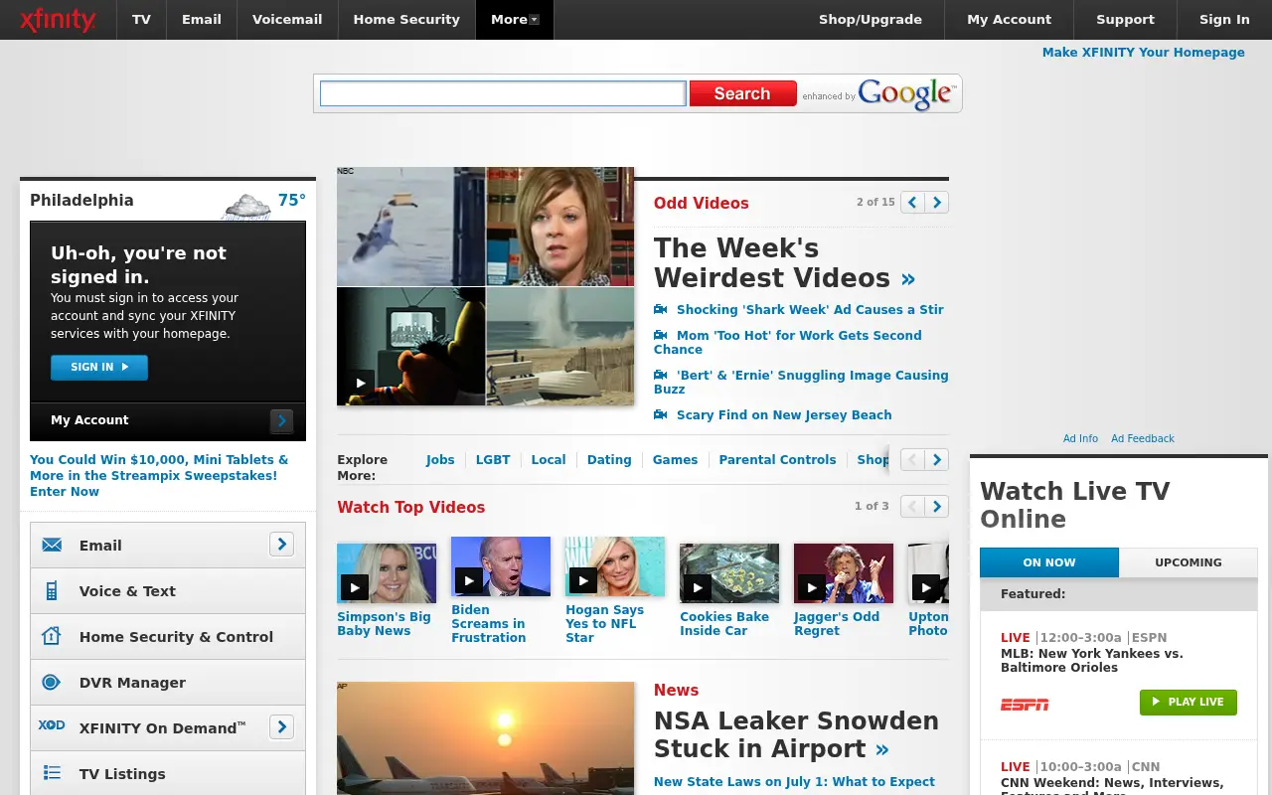Click the Voice & Text phone icon

point(52,591)
